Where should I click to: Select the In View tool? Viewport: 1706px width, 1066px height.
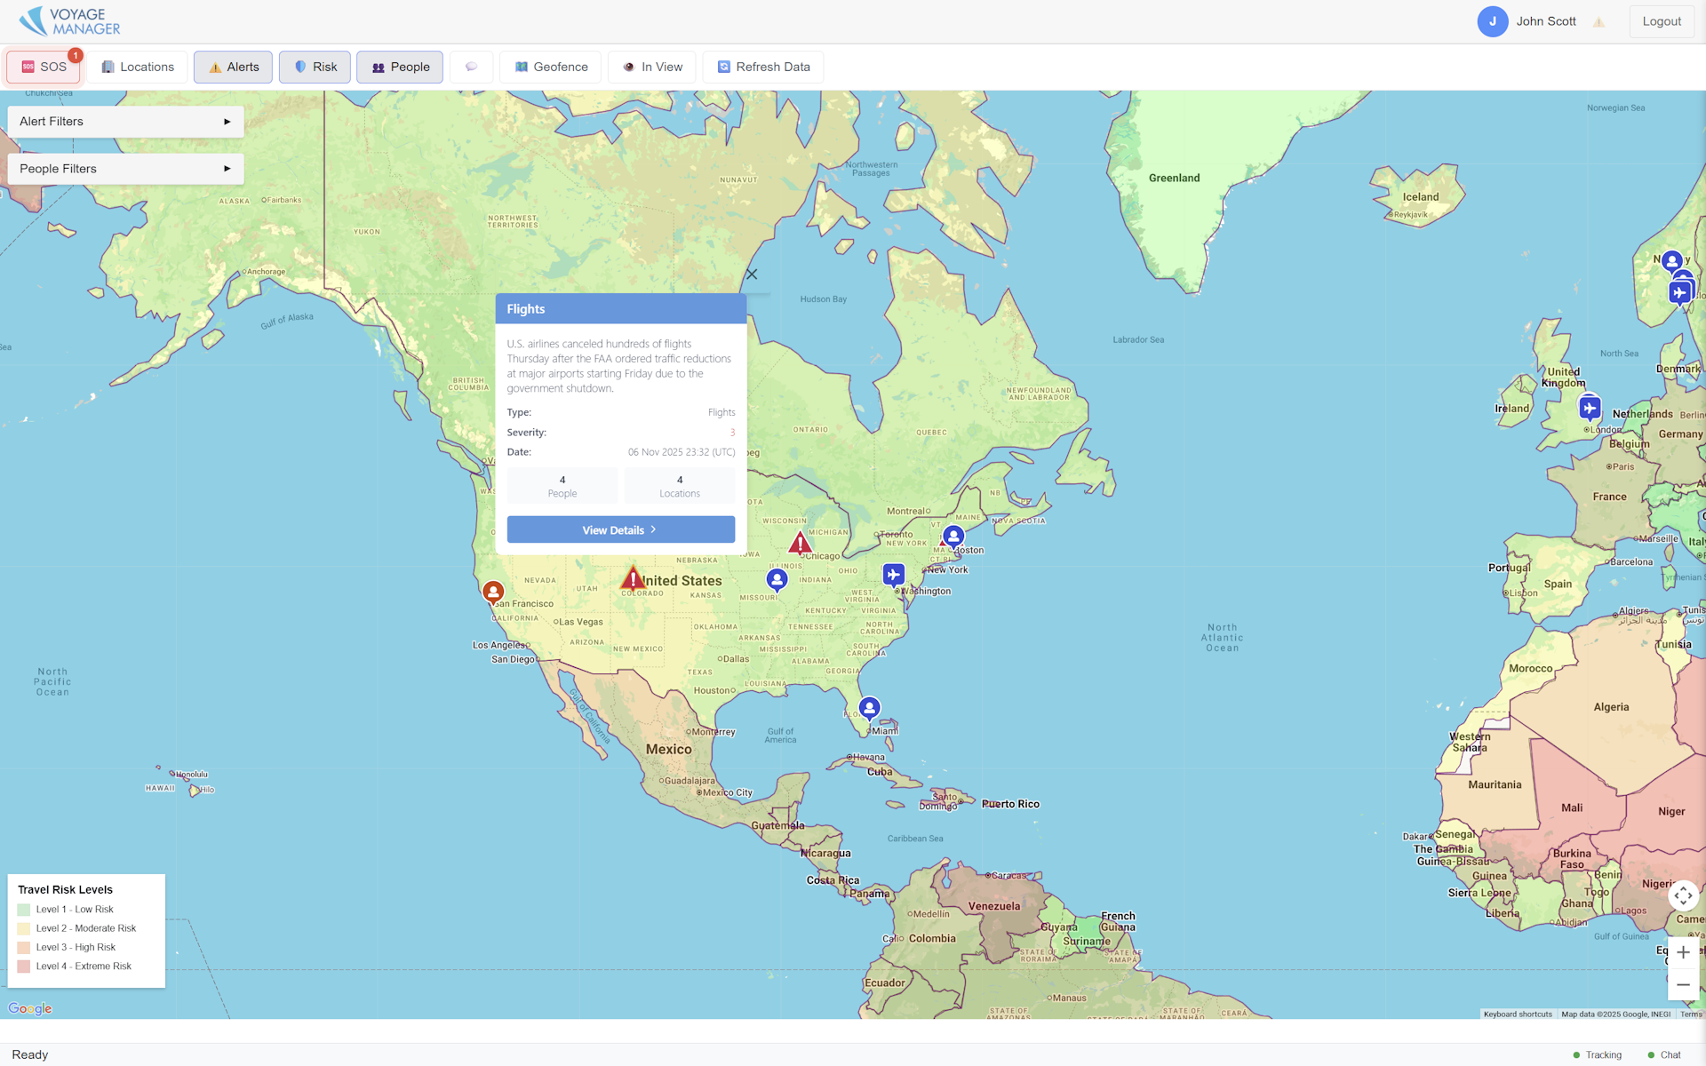[651, 67]
